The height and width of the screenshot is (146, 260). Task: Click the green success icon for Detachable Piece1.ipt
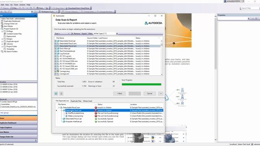tap(96, 119)
